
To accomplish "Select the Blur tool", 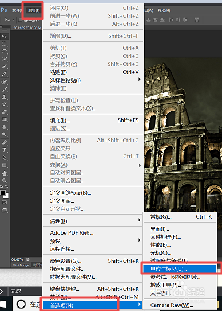I will pyautogui.click(x=4, y=127).
